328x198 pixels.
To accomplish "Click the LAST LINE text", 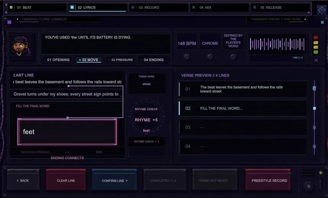I will pyautogui.click(x=68, y=82).
